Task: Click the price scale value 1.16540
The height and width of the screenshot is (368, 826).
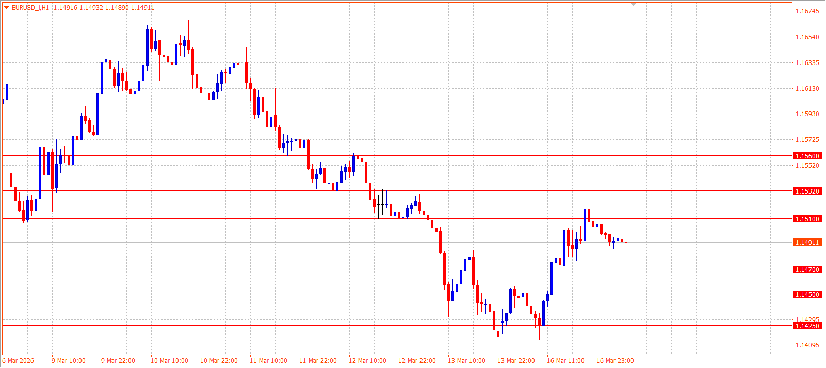Action: pyautogui.click(x=807, y=37)
